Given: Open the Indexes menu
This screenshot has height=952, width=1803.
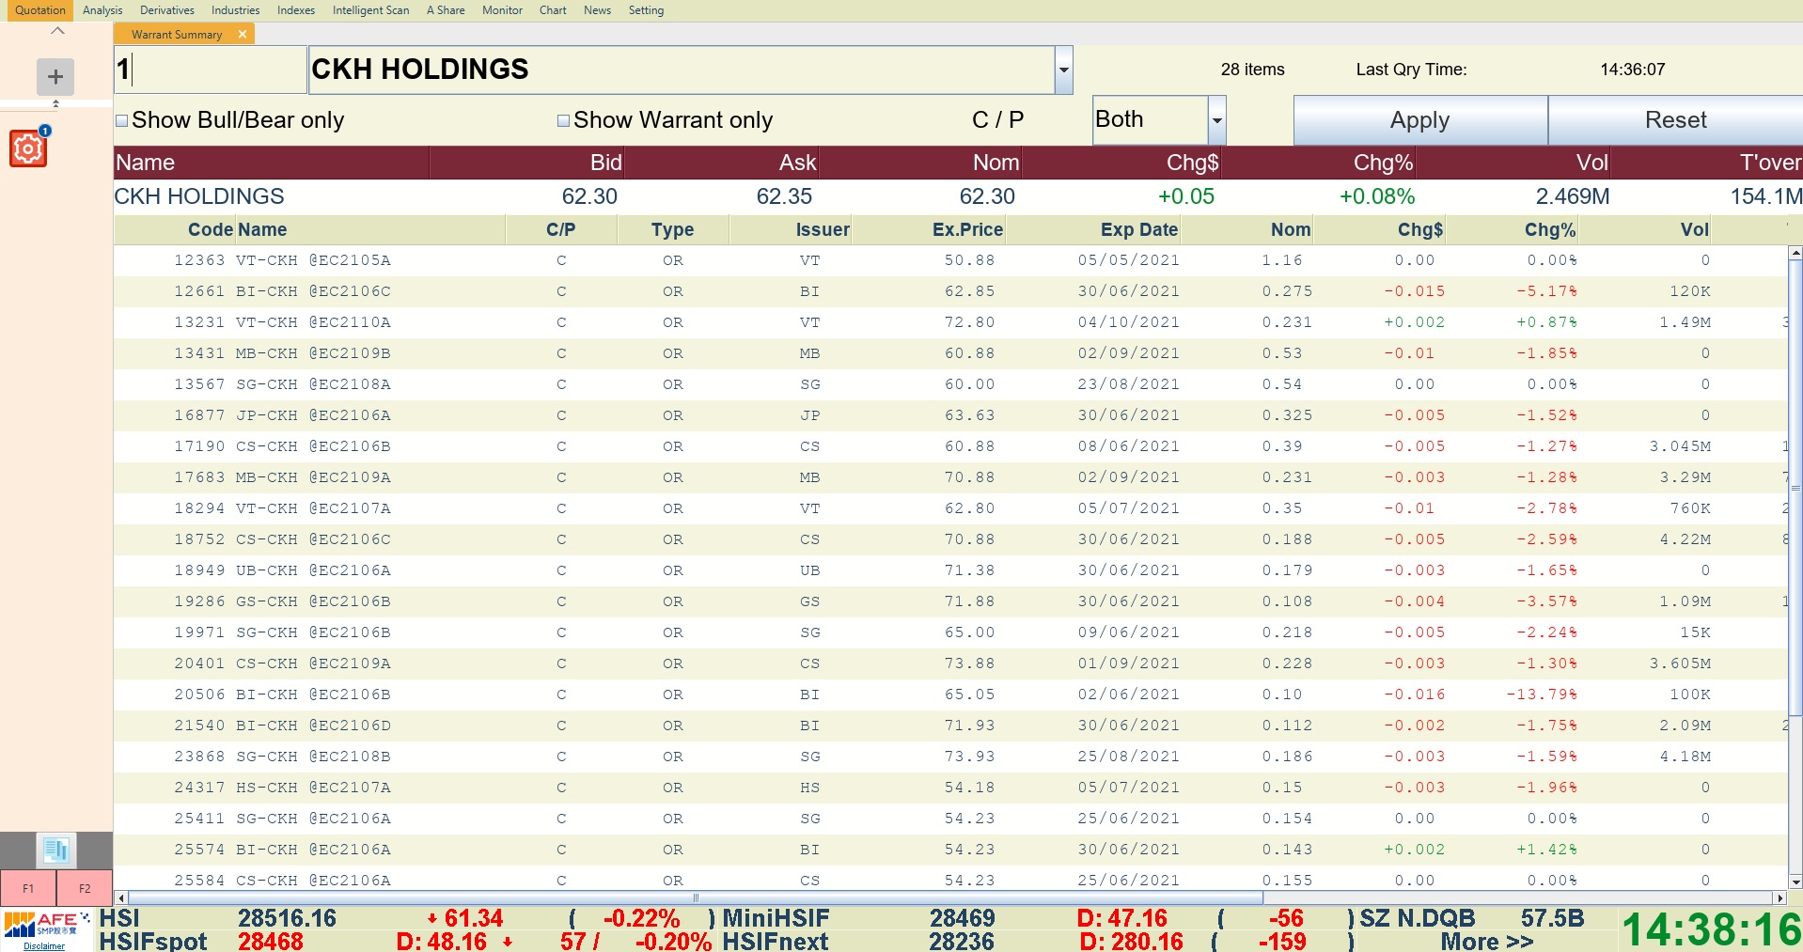Looking at the screenshot, I should [296, 10].
